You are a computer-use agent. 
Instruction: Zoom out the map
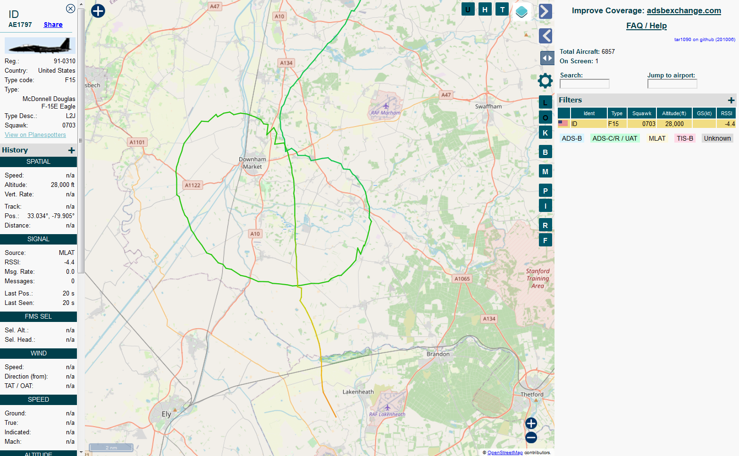click(531, 438)
